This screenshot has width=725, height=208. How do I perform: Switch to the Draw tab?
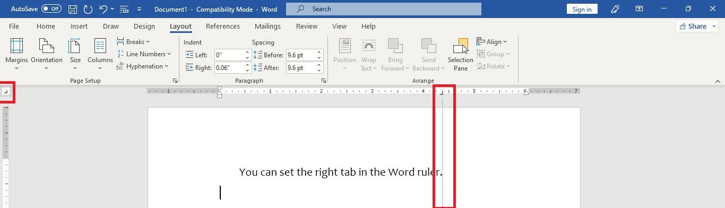coord(111,26)
